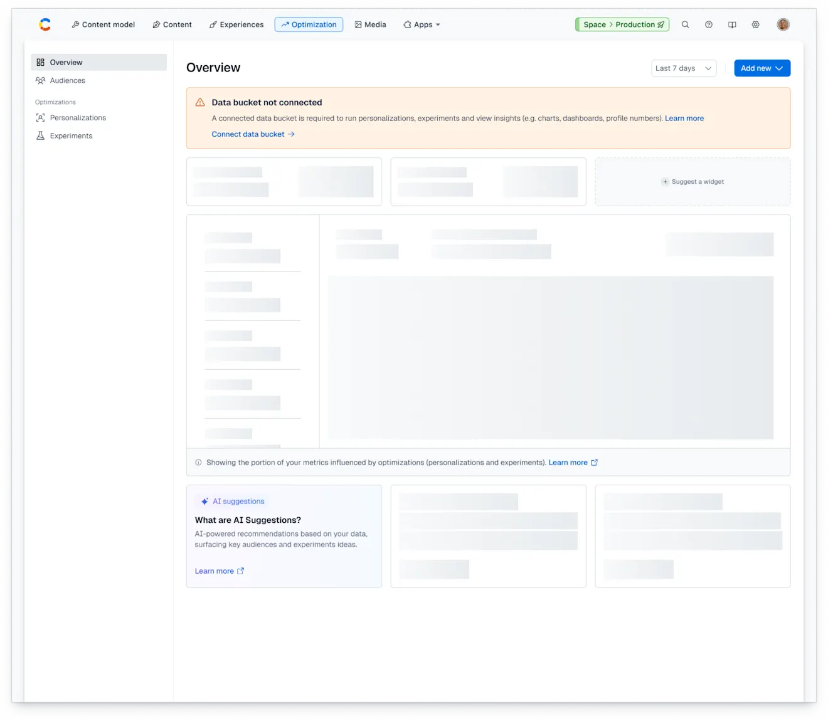Select the Optimization tab

point(309,24)
